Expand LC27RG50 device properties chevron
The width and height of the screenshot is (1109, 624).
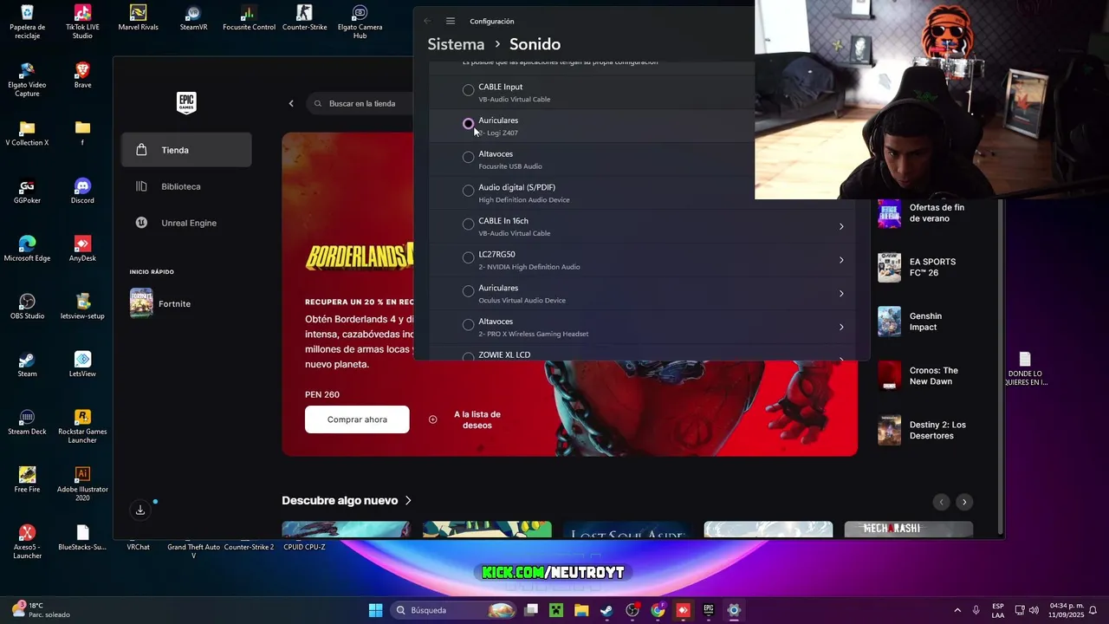840,260
